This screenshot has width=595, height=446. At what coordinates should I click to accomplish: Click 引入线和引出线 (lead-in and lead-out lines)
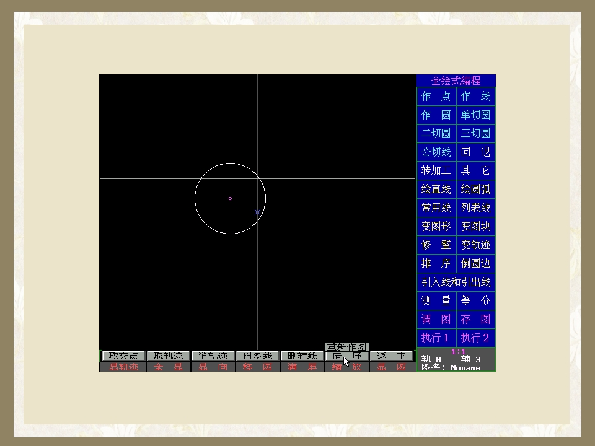pyautogui.click(x=456, y=282)
